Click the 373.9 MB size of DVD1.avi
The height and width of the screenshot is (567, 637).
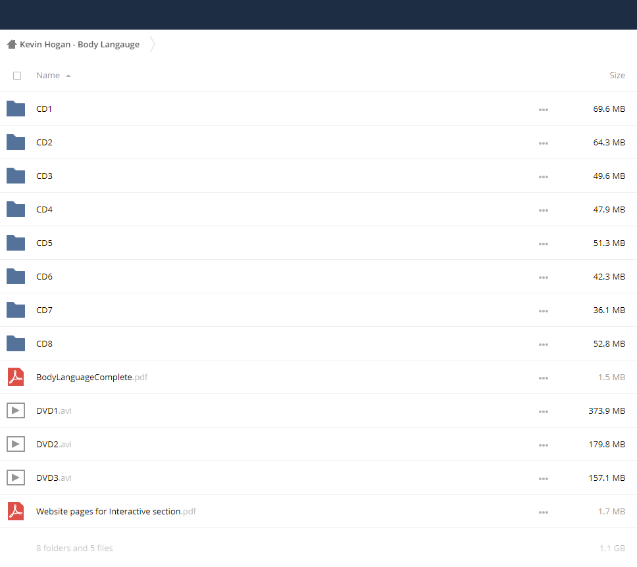[x=607, y=410]
